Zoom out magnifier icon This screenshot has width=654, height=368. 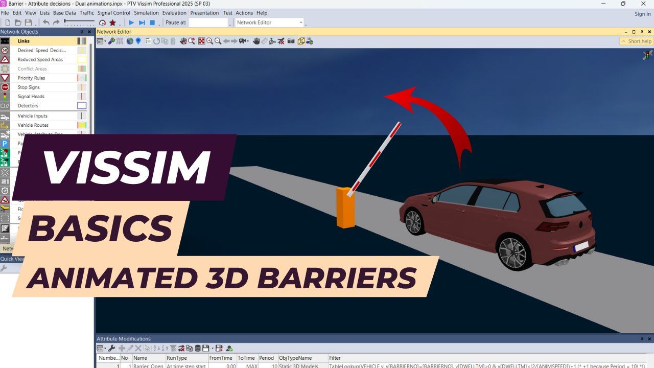coord(218,41)
